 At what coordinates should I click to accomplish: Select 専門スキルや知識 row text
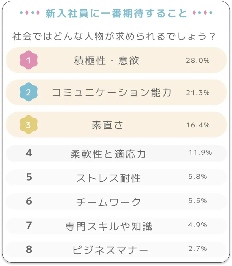tap(109, 226)
